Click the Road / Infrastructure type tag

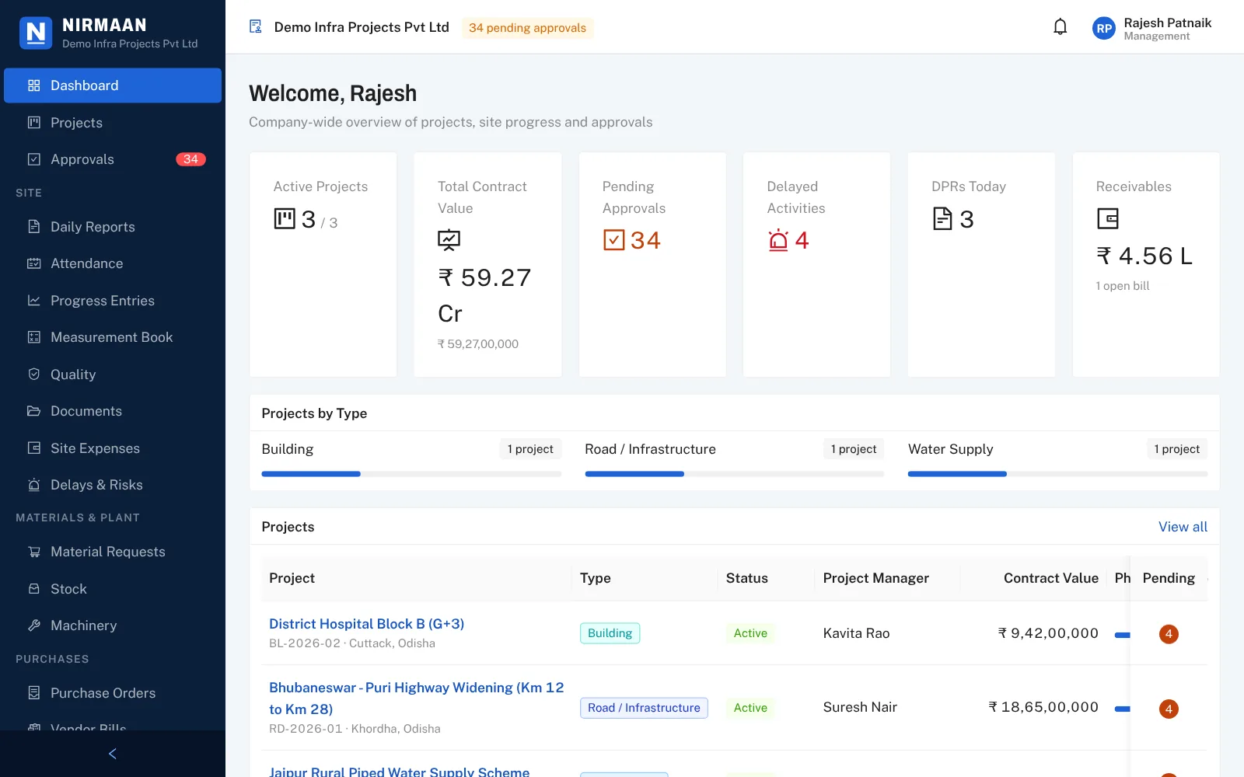[x=644, y=708]
